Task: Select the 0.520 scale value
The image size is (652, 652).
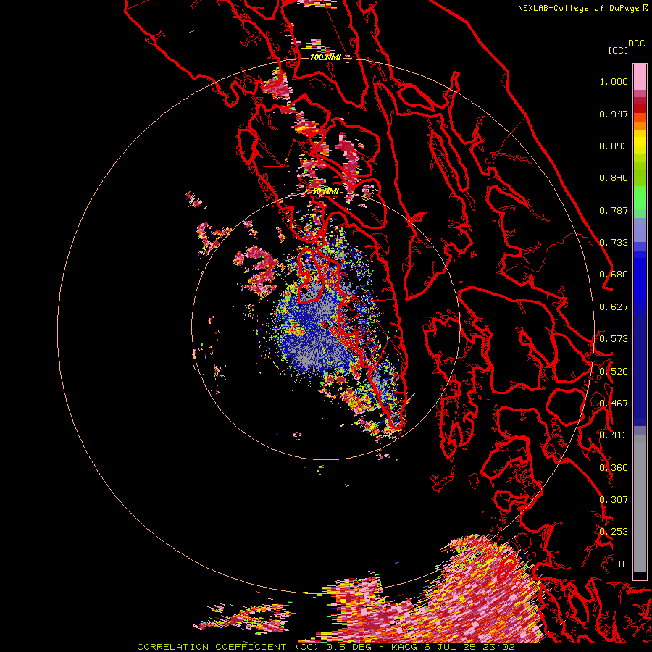Action: tap(614, 372)
